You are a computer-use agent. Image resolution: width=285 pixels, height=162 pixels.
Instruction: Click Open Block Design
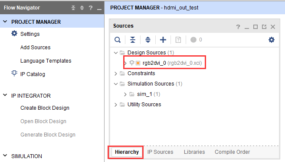(x=43, y=121)
